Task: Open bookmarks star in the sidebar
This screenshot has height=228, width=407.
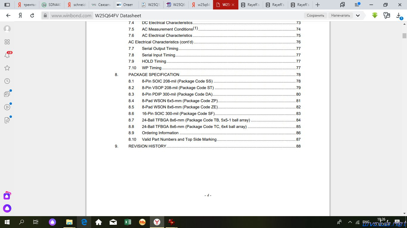Action: coord(7,68)
